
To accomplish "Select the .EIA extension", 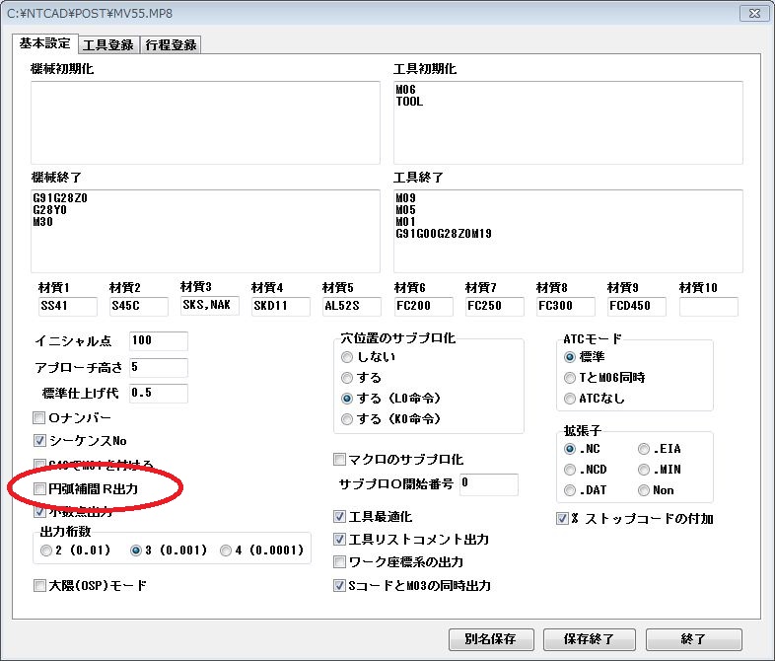I will click(x=644, y=449).
